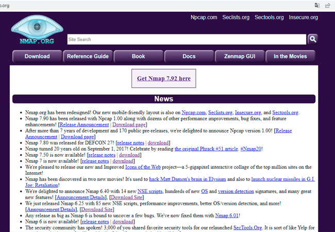Visit Seclists.org in top navigation
Image resolution: width=335 pixels, height=232 pixels.
(x=236, y=18)
